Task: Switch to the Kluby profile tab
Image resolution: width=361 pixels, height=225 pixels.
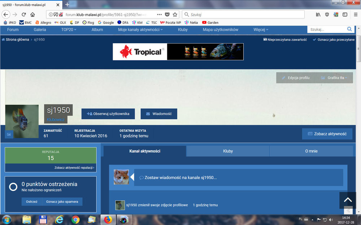Action: (x=228, y=151)
